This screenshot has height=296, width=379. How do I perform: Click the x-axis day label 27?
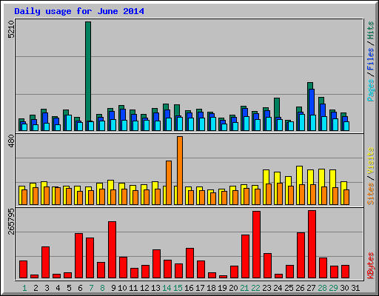(x=311, y=288)
